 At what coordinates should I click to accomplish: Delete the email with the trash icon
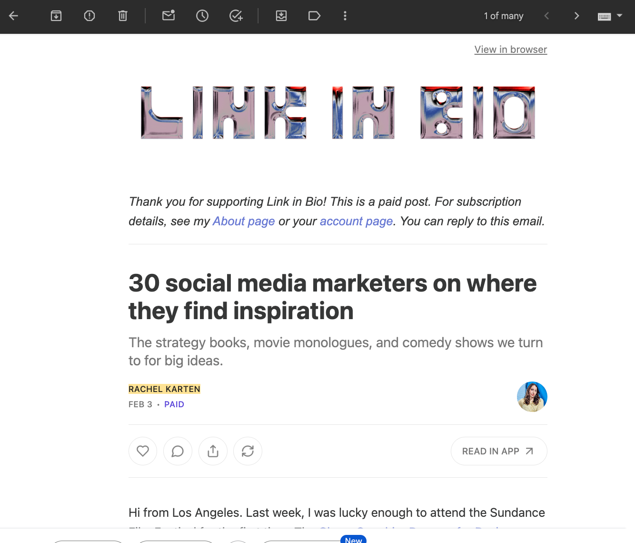122,16
